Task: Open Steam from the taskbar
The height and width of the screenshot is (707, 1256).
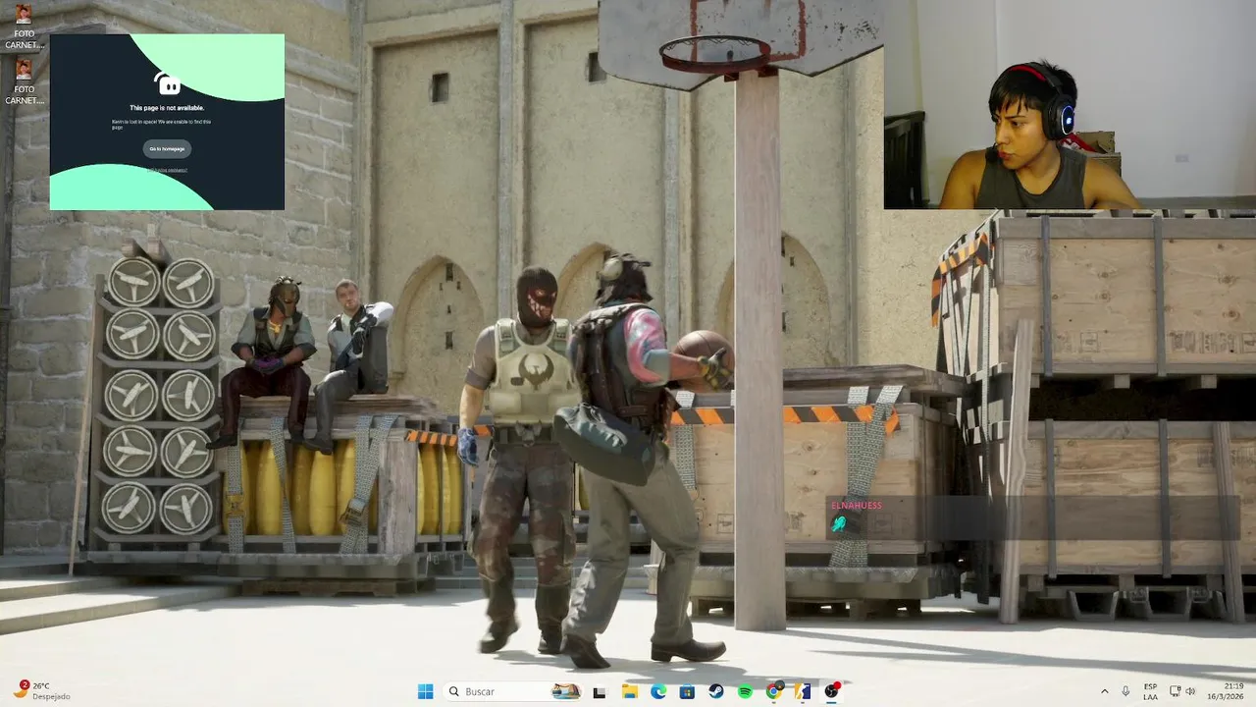Action: (x=716, y=691)
